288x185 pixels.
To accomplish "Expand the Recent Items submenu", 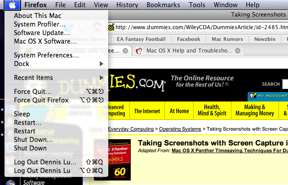I will (56, 78).
